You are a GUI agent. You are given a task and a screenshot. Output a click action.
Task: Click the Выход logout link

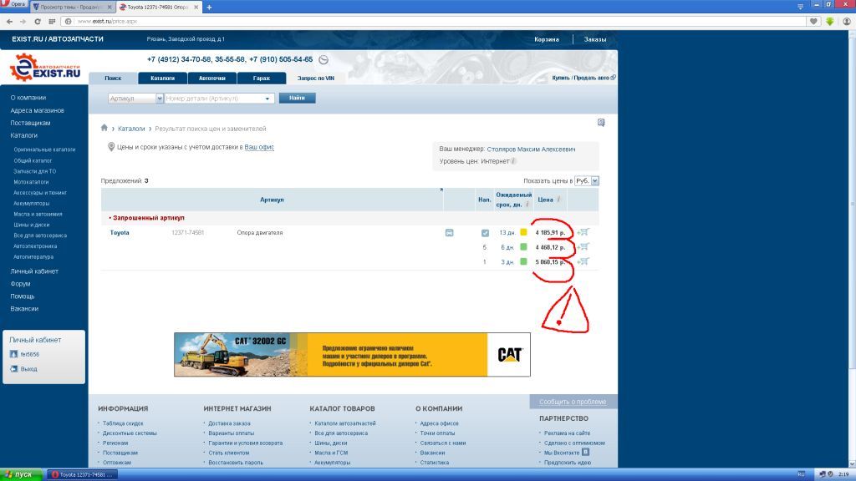point(28,368)
